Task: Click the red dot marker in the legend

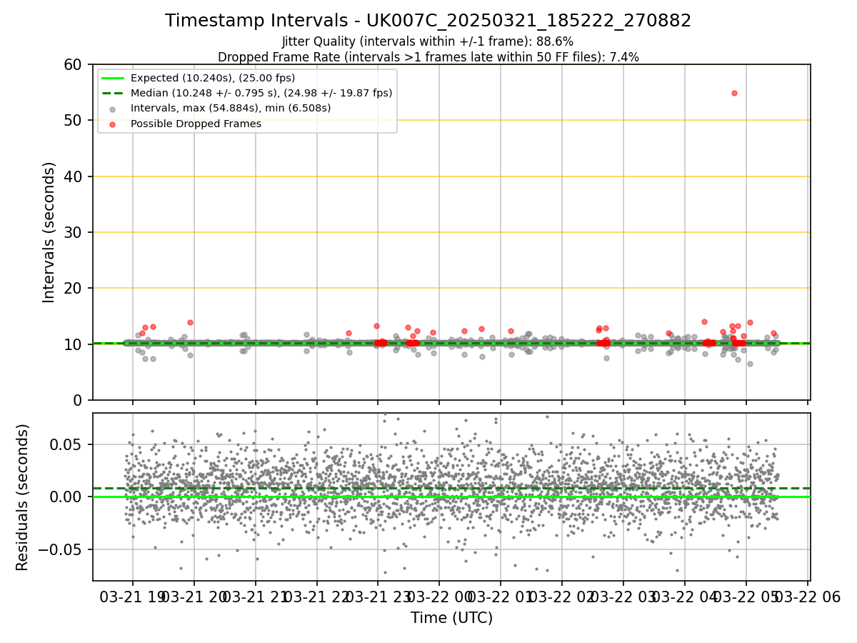Action: pyautogui.click(x=113, y=124)
